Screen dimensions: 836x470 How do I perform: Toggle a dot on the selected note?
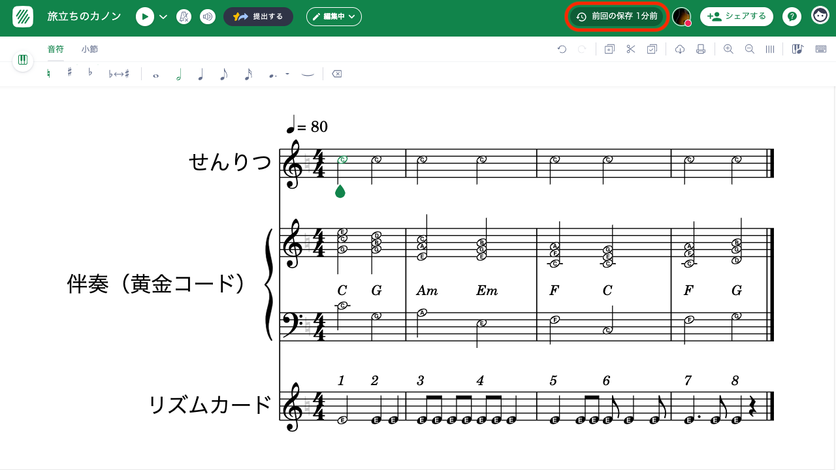(274, 74)
